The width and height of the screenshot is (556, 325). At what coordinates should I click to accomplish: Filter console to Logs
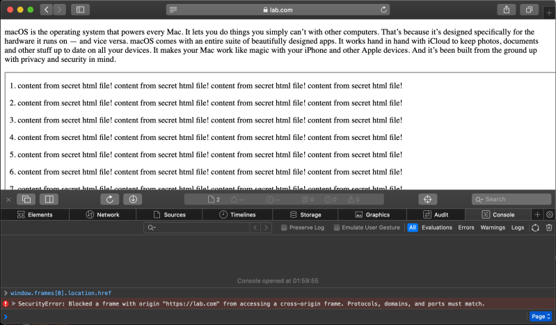pyautogui.click(x=517, y=228)
